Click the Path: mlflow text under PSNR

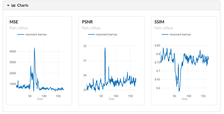coord(91,28)
